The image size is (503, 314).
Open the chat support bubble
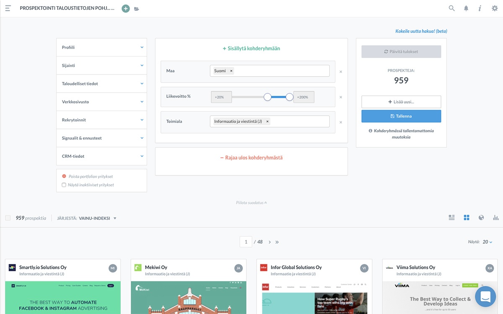485,297
